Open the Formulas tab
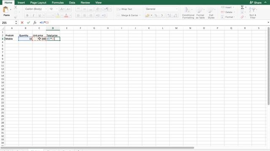 [58, 3]
